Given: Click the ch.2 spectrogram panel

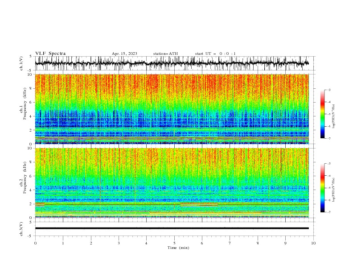Looking at the screenshot, I should click(172, 183).
